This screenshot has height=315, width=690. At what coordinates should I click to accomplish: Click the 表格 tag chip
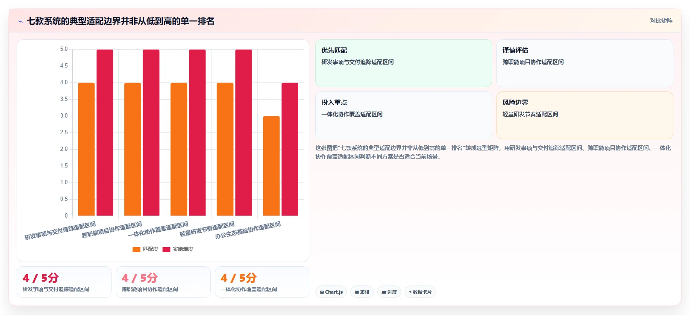pyautogui.click(x=362, y=292)
